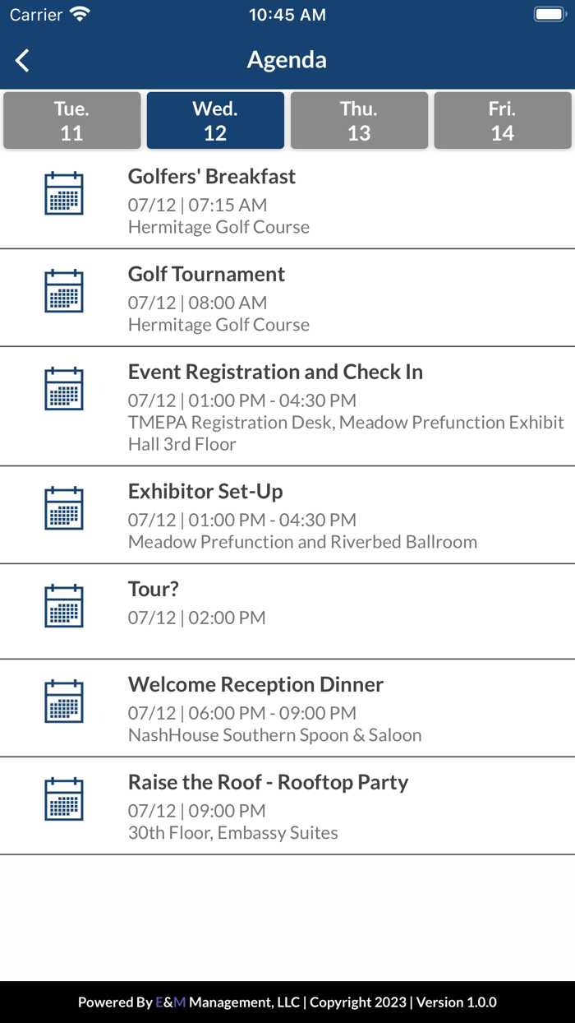Toggle the Wed. 12 tab selection

pos(215,120)
